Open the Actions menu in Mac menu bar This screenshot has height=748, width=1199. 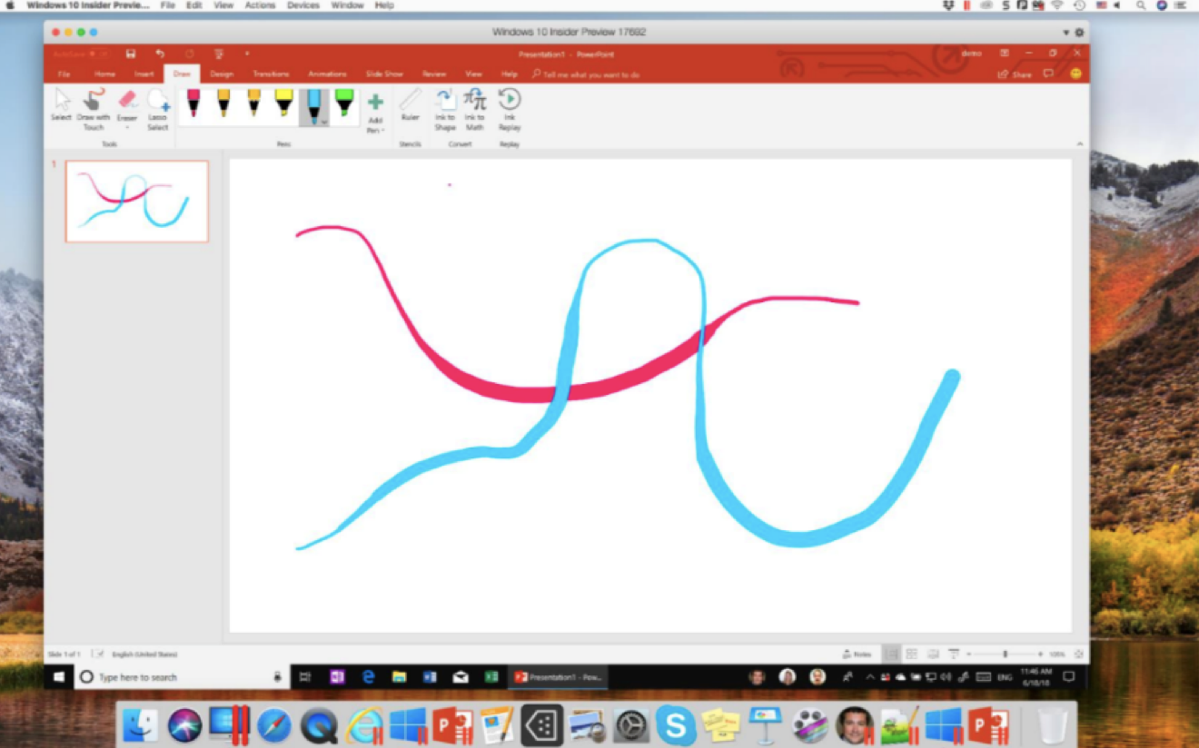(260, 5)
